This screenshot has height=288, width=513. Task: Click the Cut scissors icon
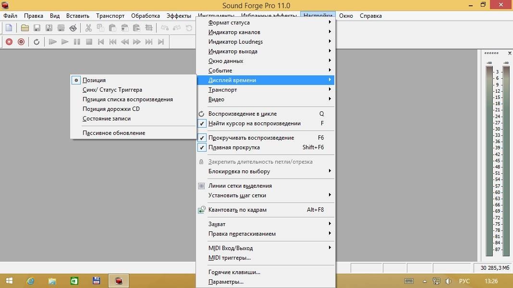[88, 28]
